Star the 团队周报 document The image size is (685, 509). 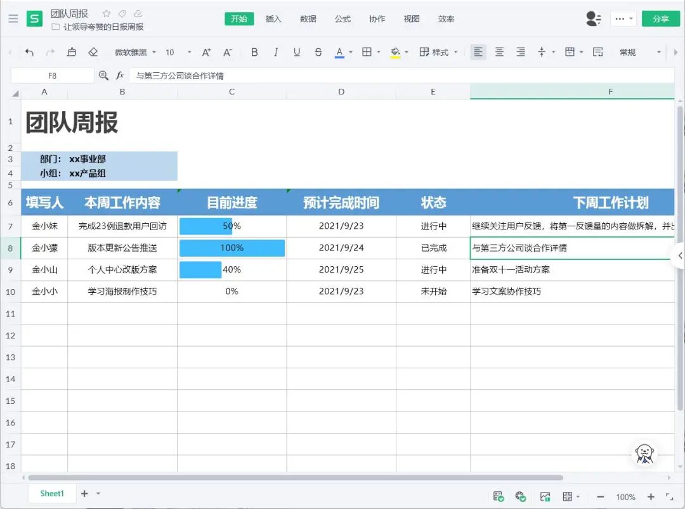coord(106,13)
